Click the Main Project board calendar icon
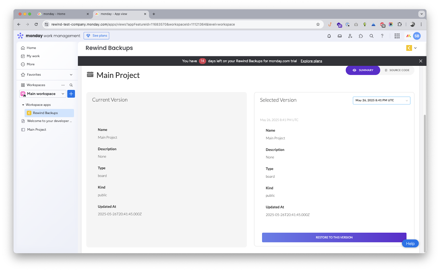Screen dimensions: 440x271 (x=90, y=75)
